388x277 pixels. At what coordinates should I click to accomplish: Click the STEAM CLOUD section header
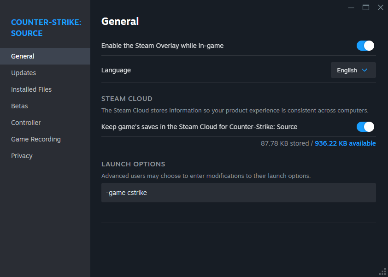point(127,99)
